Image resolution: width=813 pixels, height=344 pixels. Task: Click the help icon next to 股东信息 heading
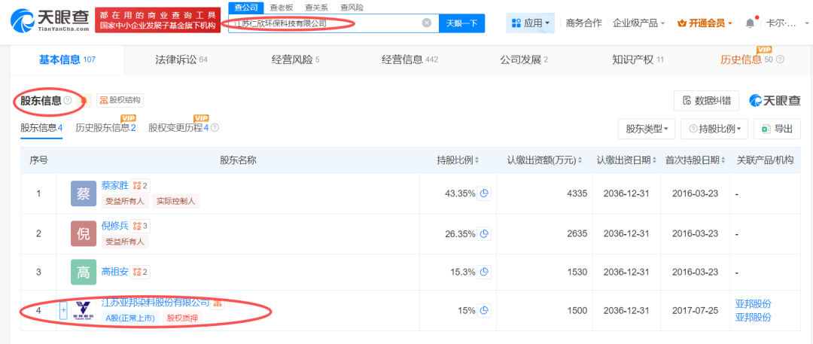click(68, 100)
